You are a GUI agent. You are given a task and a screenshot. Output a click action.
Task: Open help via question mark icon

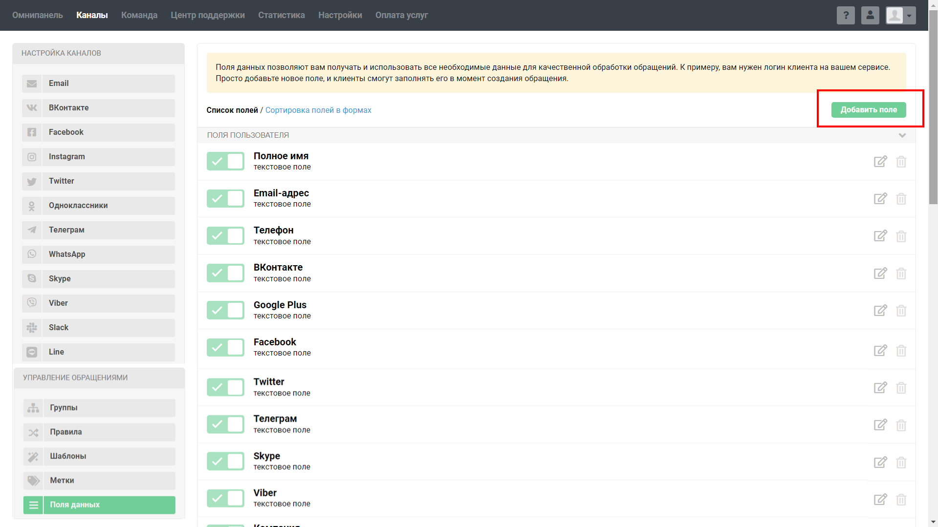(845, 15)
